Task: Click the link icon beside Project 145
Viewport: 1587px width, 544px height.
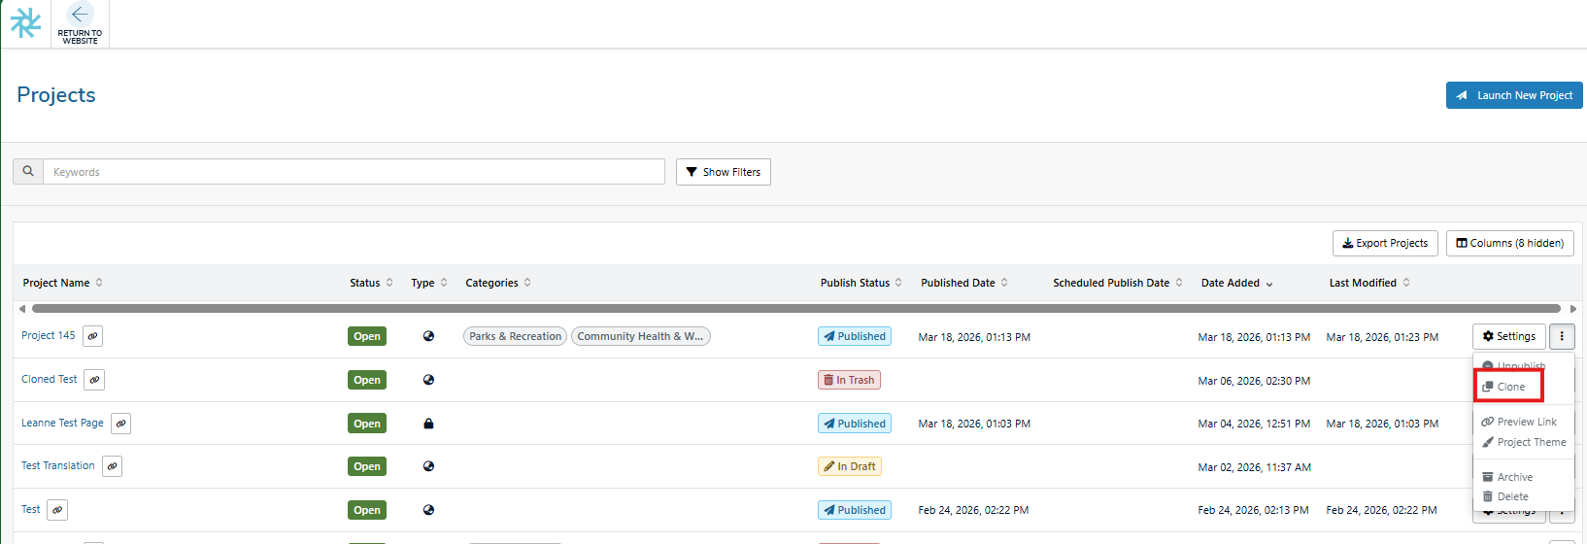Action: coord(92,336)
